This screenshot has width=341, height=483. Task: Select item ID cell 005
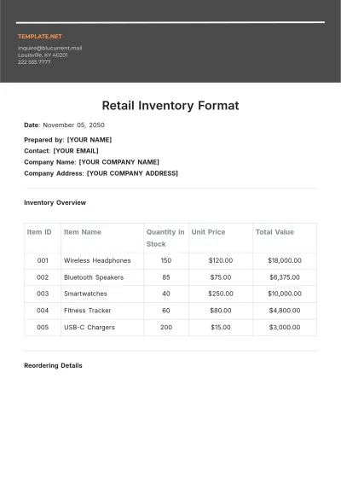pos(43,327)
